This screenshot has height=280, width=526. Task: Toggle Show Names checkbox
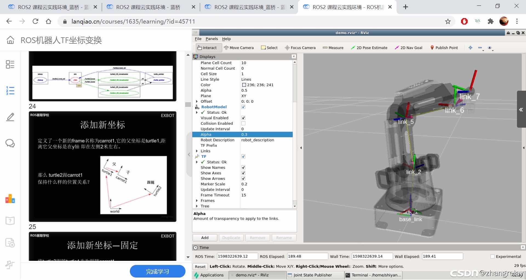(243, 167)
